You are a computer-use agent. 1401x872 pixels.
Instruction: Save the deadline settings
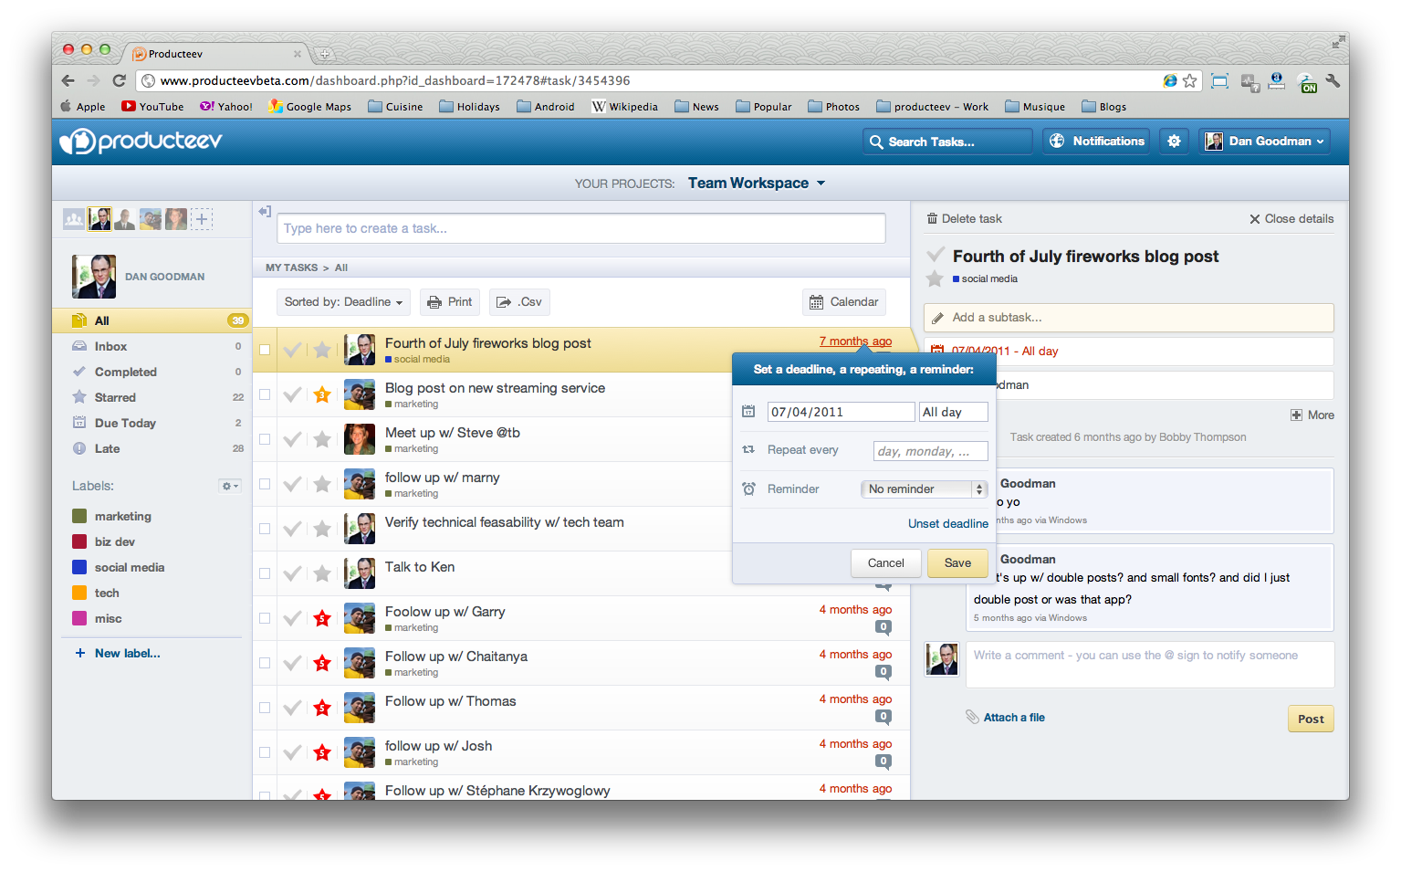click(957, 563)
